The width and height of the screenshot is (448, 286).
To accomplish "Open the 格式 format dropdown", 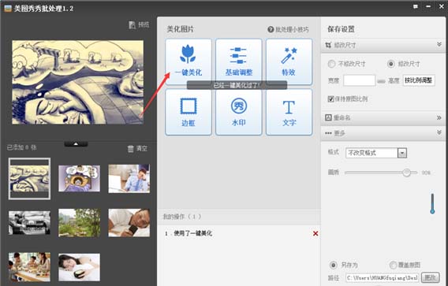I will pyautogui.click(x=376, y=153).
